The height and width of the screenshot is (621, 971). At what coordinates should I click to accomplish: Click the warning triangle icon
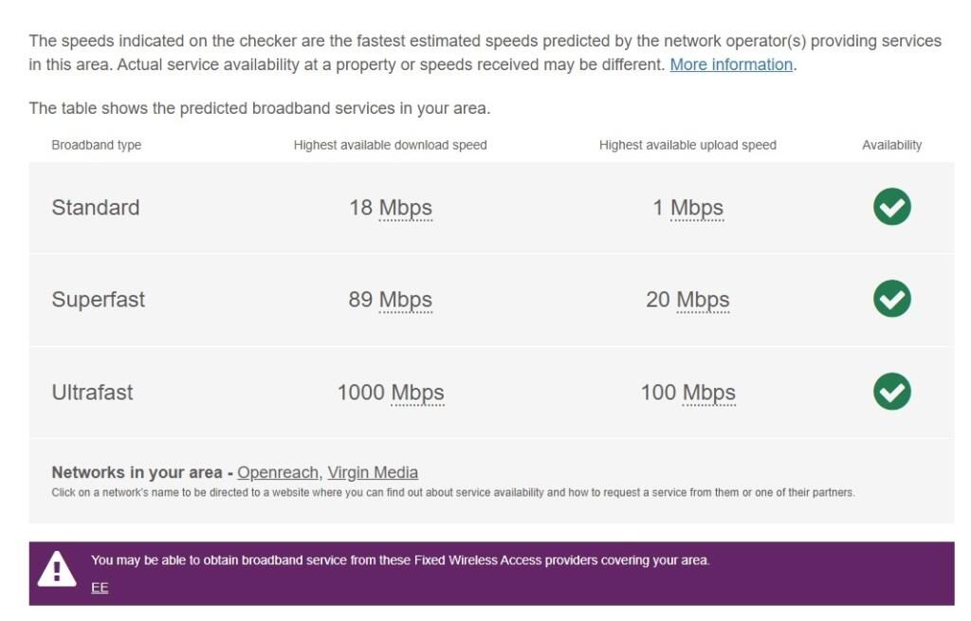coord(57,569)
